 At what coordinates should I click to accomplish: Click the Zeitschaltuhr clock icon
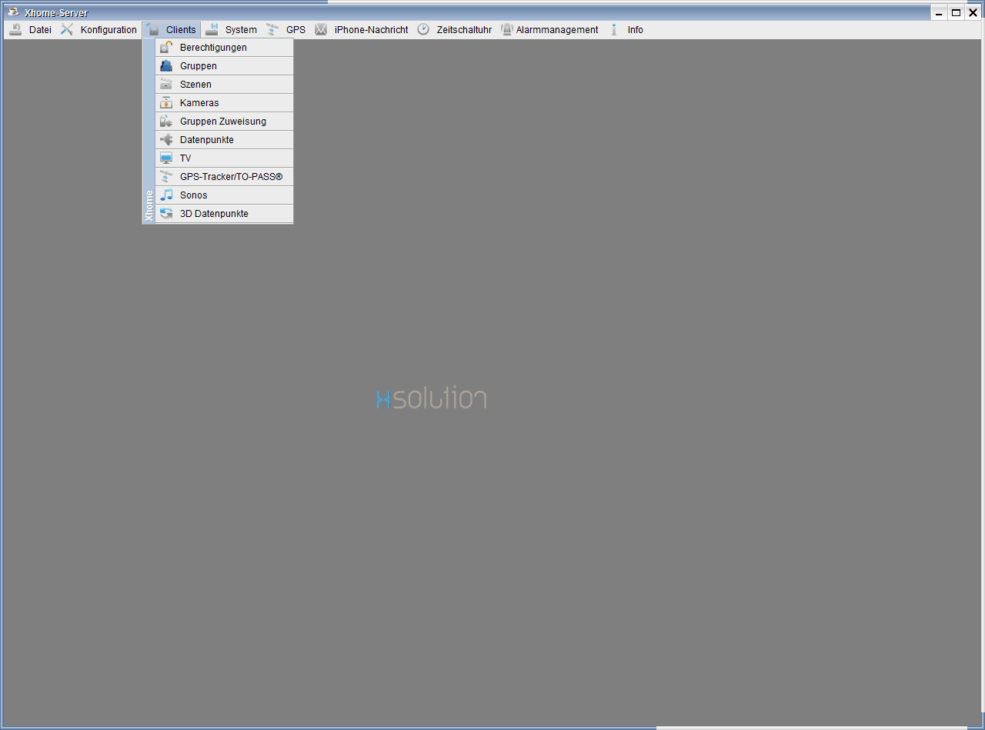click(423, 30)
